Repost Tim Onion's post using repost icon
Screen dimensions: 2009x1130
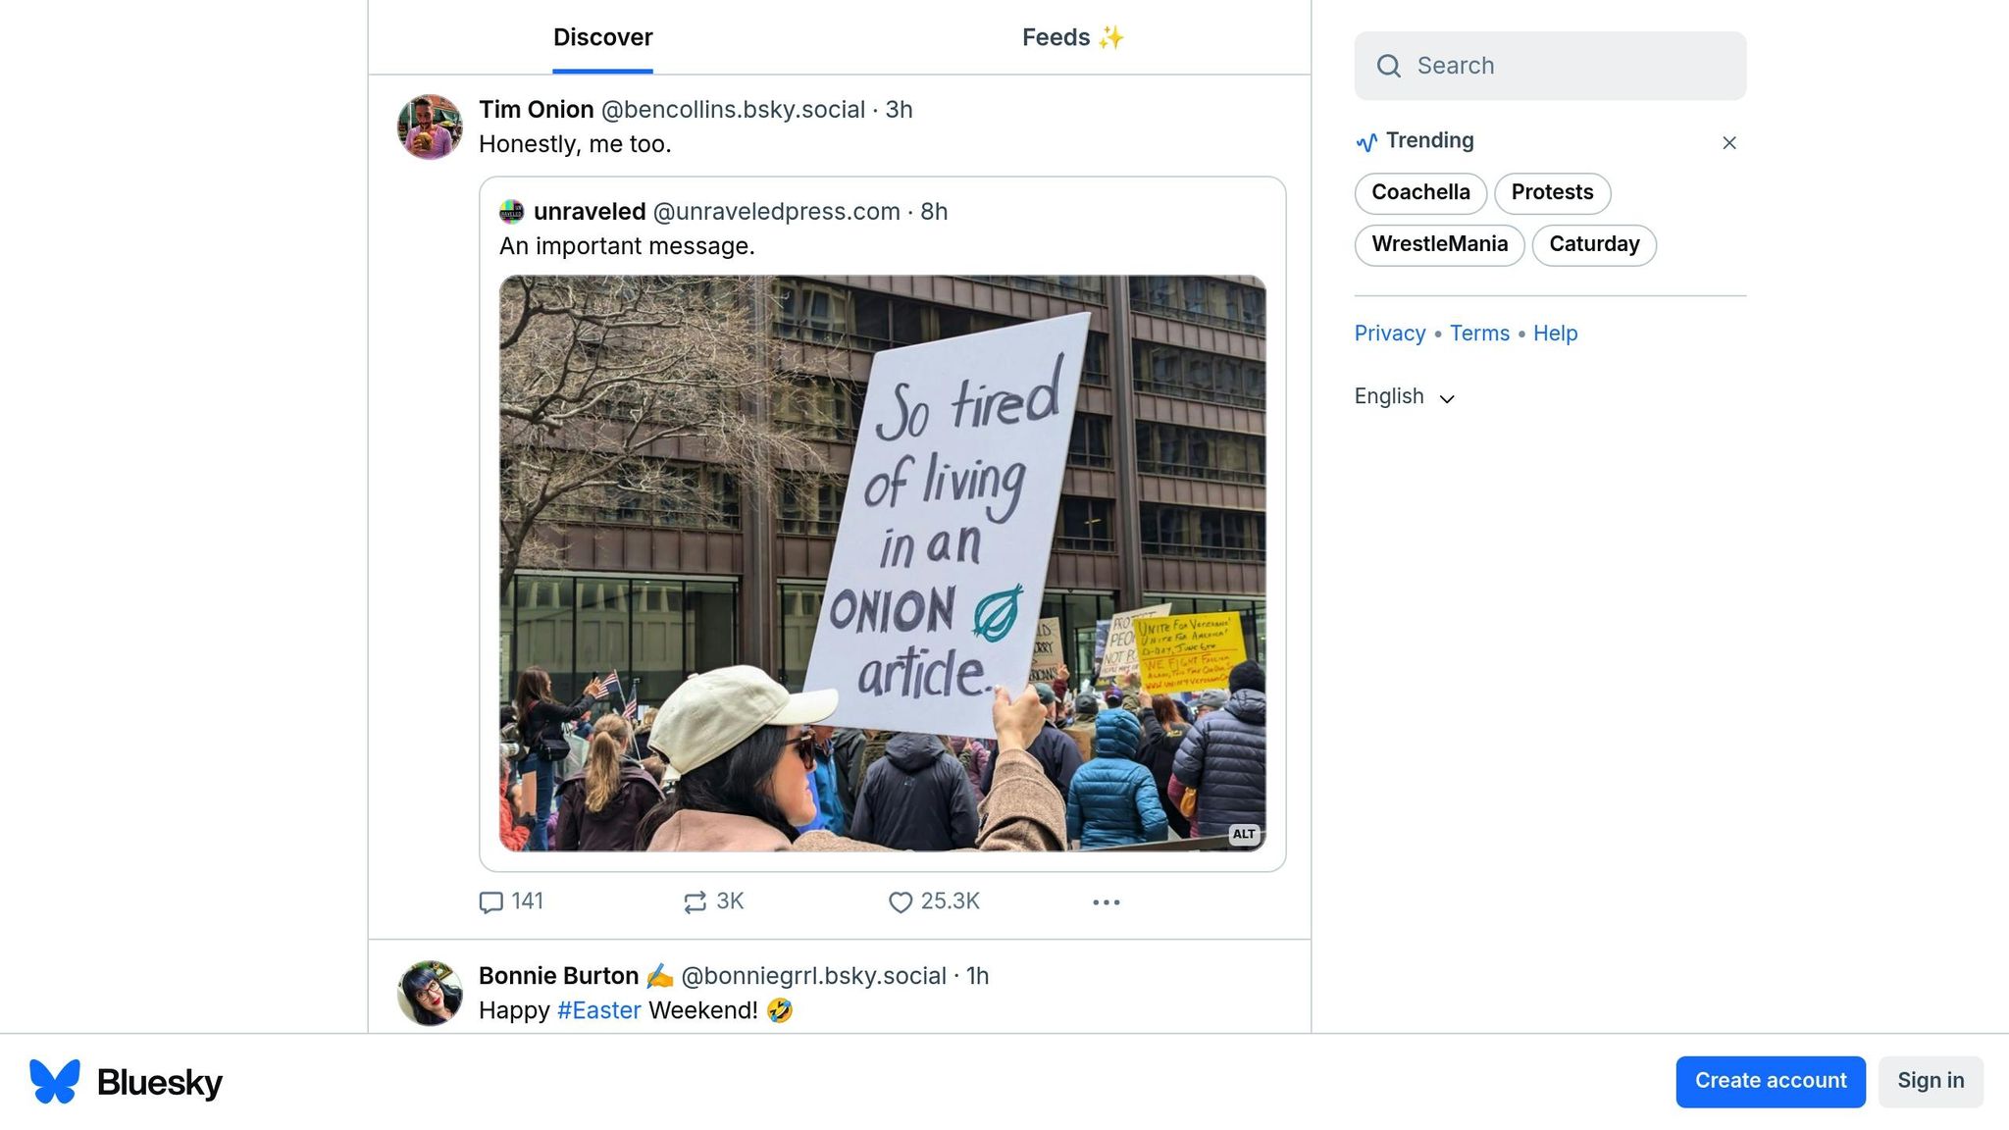coord(695,901)
